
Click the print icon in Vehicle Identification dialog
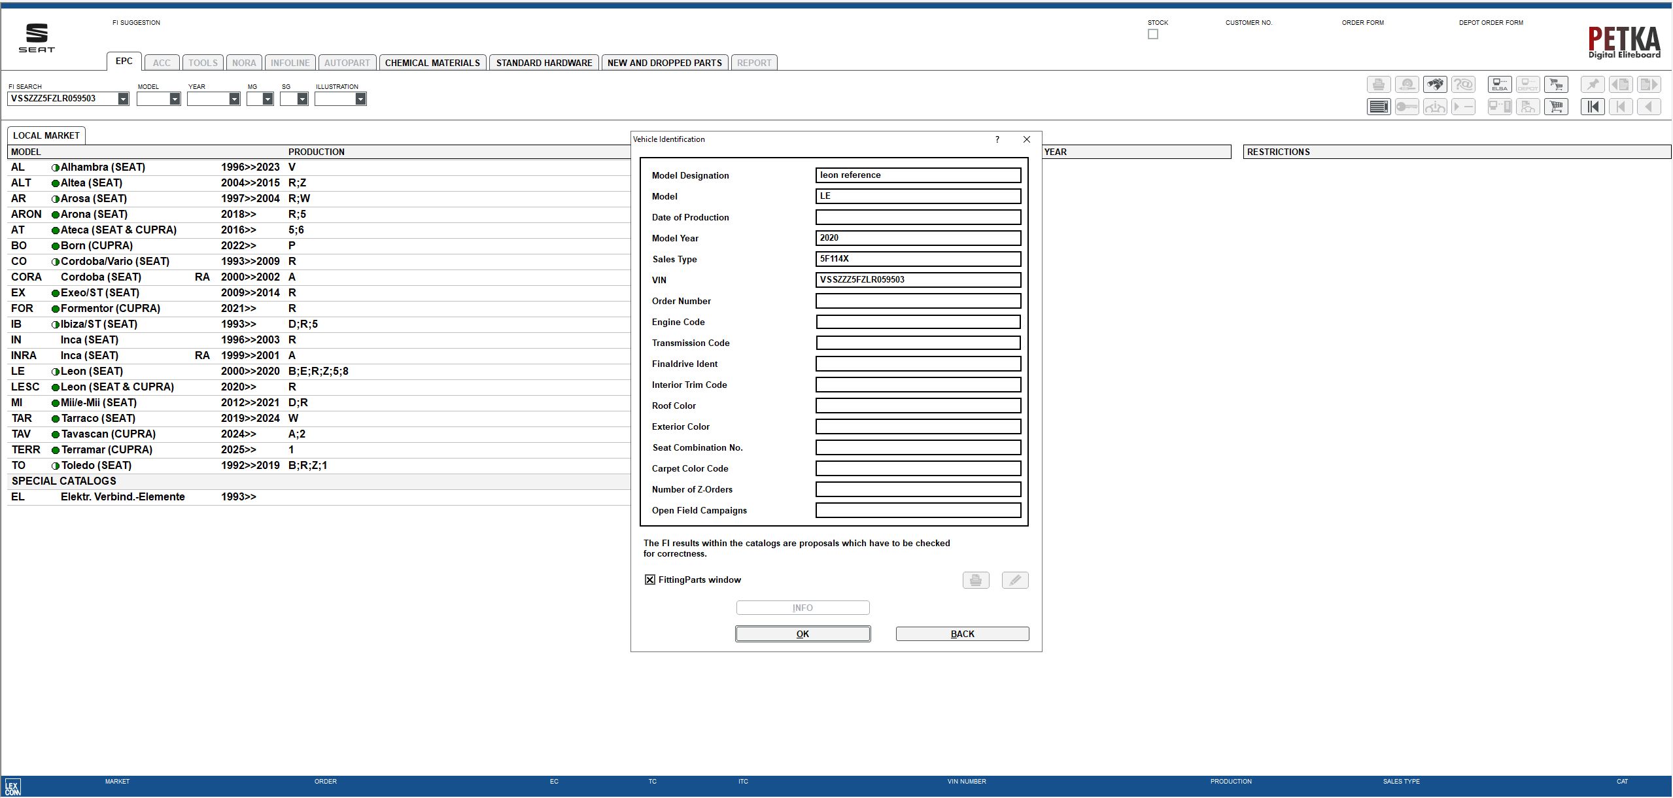976,580
